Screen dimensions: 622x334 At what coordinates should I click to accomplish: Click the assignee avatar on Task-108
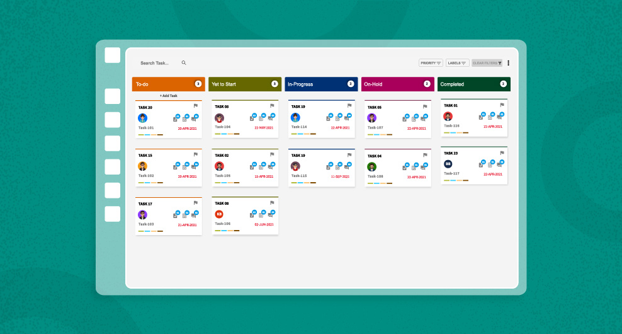[371, 167]
